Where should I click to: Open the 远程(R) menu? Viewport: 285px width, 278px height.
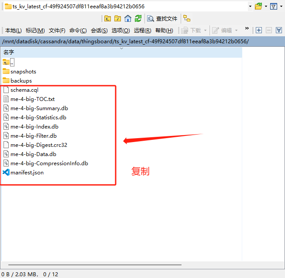click(142, 31)
